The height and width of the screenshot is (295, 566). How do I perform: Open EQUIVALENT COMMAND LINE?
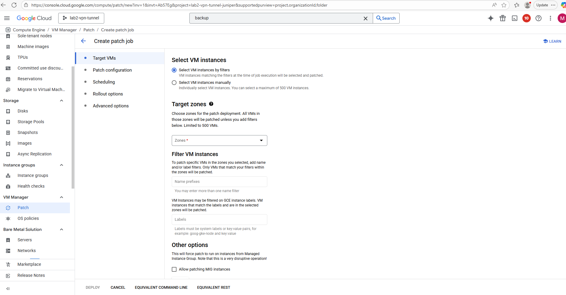click(x=161, y=288)
